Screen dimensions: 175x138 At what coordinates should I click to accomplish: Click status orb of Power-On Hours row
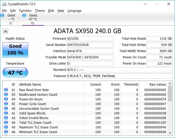click(x=6, y=99)
